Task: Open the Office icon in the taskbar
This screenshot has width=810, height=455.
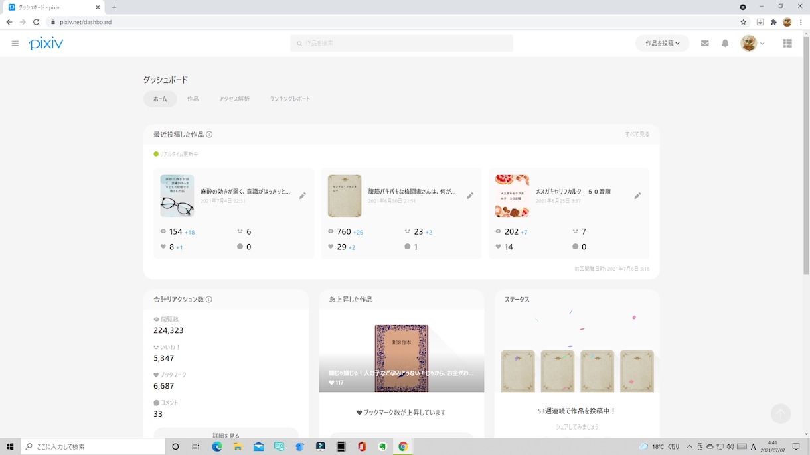Action: coord(361,447)
